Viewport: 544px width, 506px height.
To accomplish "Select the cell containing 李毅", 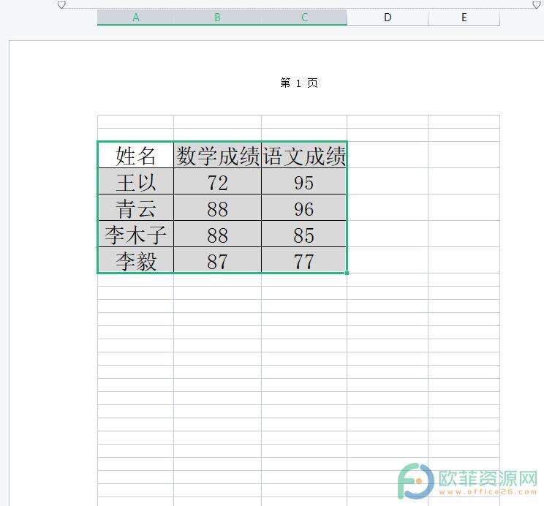I will coord(136,260).
